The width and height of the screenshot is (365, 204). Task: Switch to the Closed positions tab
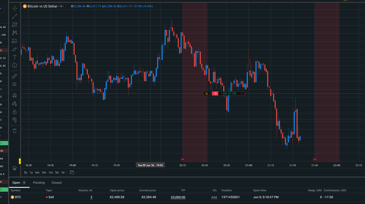point(57,183)
